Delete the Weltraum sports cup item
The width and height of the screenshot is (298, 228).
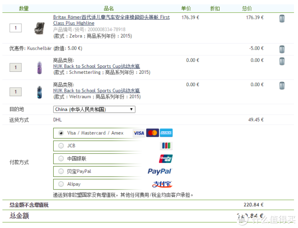[x=282, y=86]
